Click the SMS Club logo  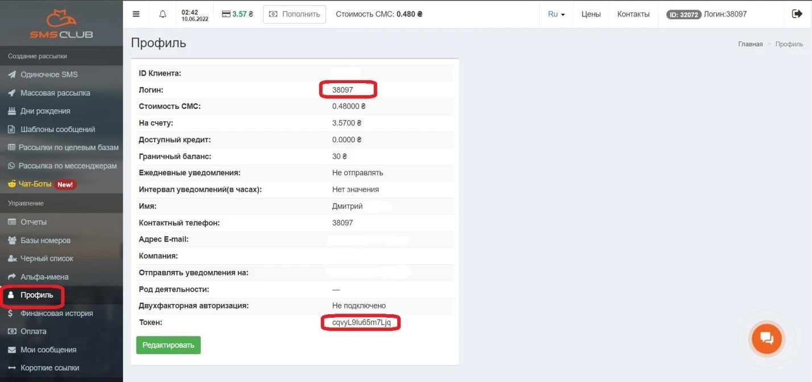[61, 24]
